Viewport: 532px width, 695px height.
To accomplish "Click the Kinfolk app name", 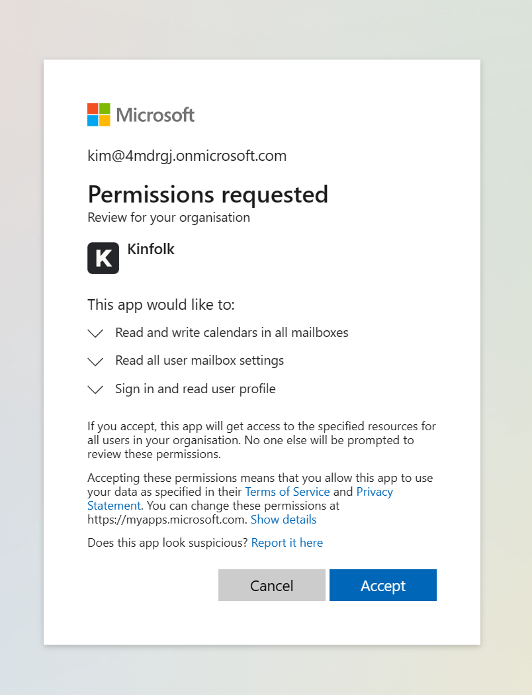I will click(151, 249).
